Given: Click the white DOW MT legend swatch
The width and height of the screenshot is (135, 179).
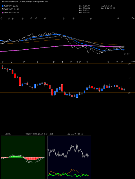Looking at the screenshot, I should pyautogui.click(x=3, y=9).
